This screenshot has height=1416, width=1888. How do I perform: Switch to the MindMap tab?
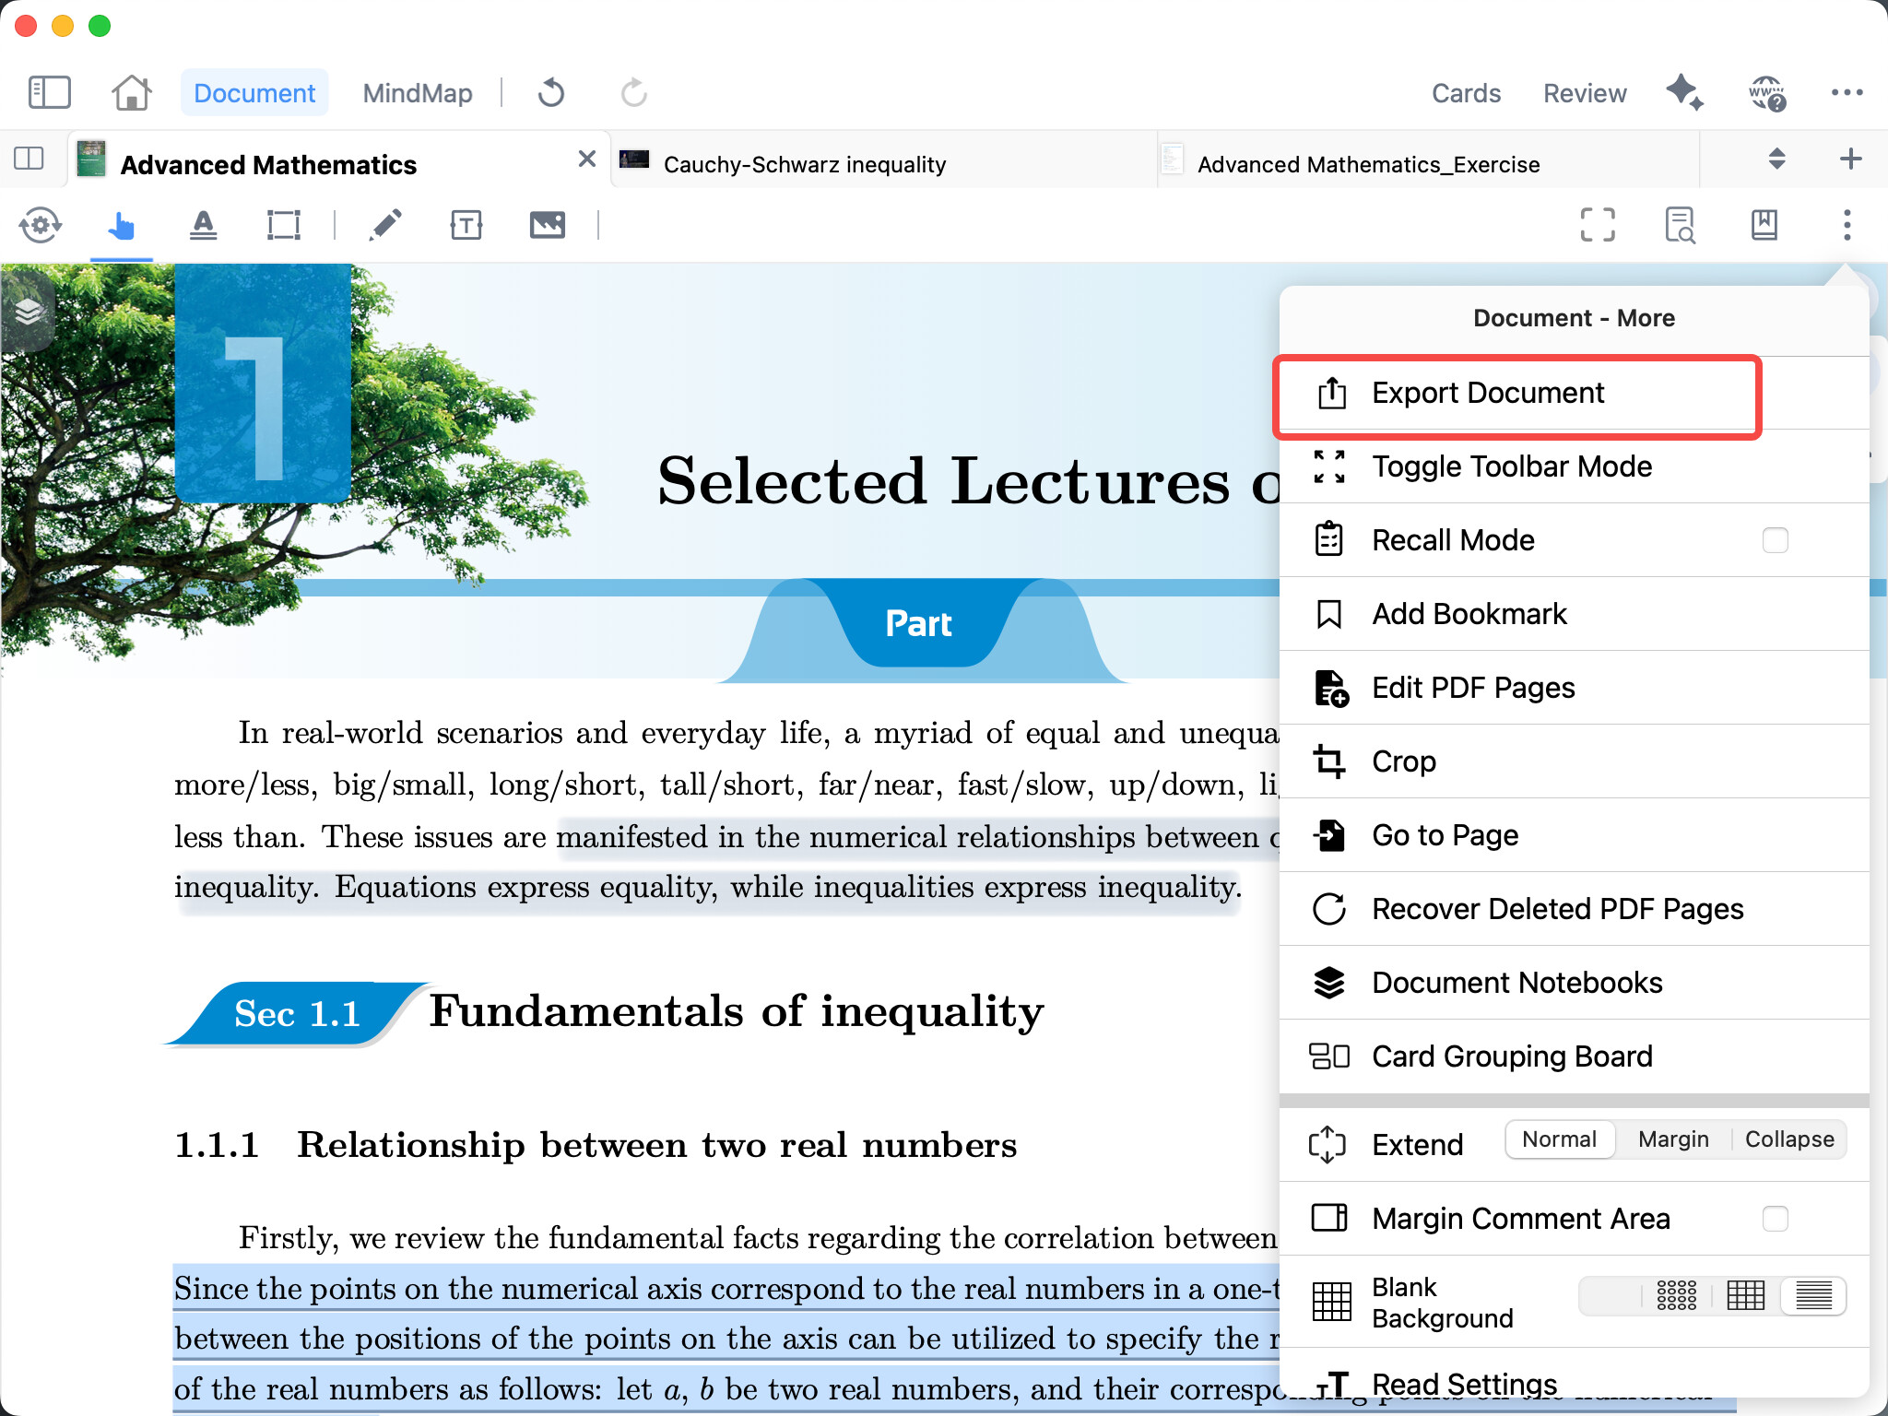(x=417, y=93)
